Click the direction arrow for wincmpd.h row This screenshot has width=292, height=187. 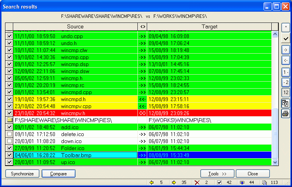point(142,99)
